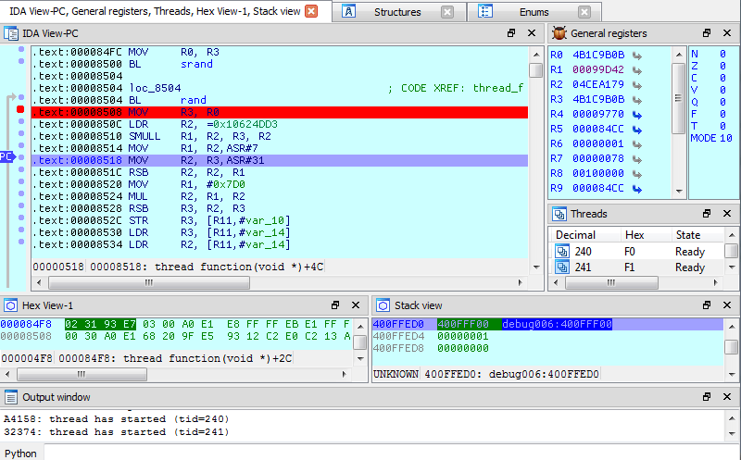Undock the Output window panel
741x460 pixels.
pos(707,397)
